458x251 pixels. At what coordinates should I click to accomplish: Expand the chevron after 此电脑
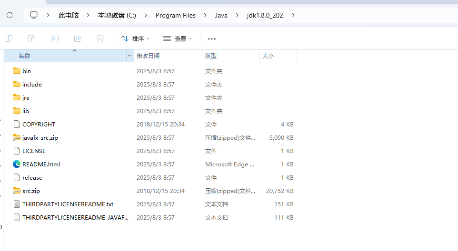[88, 15]
